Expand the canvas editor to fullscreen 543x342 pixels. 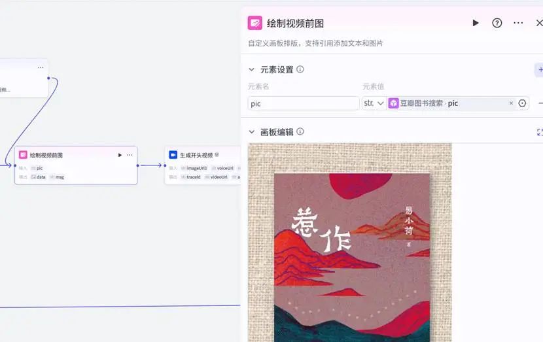540,132
